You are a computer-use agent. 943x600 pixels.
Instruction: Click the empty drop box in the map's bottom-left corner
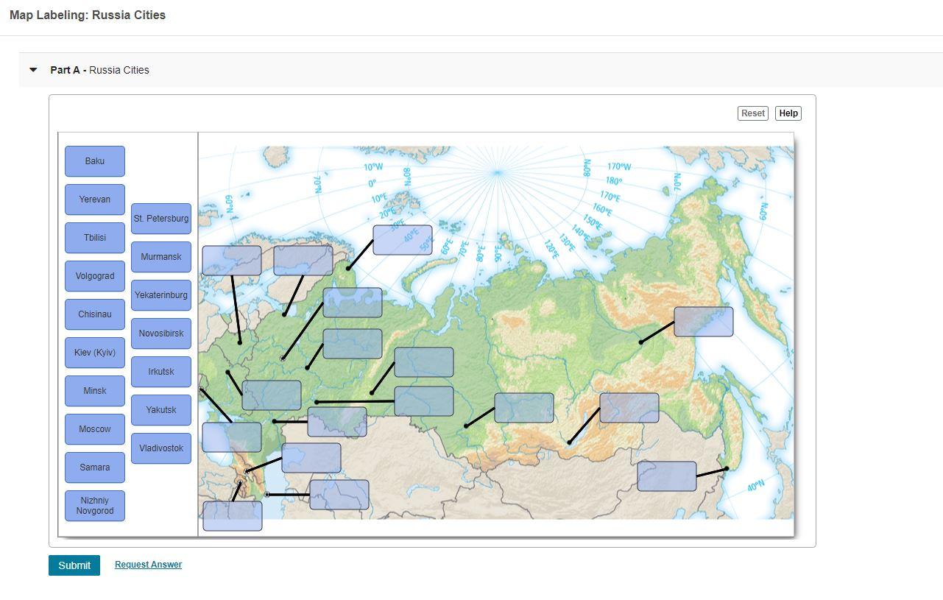point(233,516)
